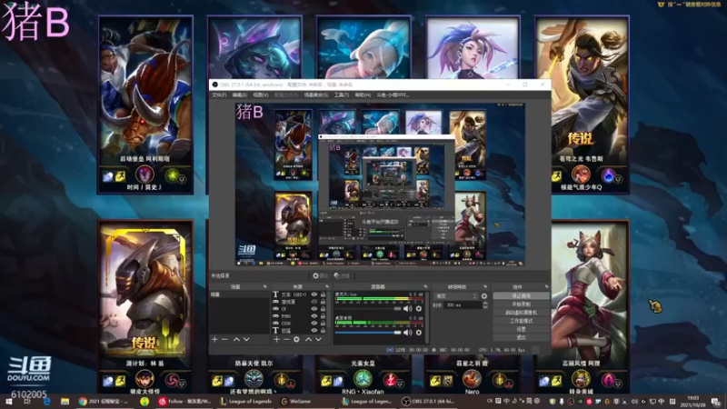Open File Explorer from the taskbar
This screenshot has height=409, width=727.
coord(65,401)
